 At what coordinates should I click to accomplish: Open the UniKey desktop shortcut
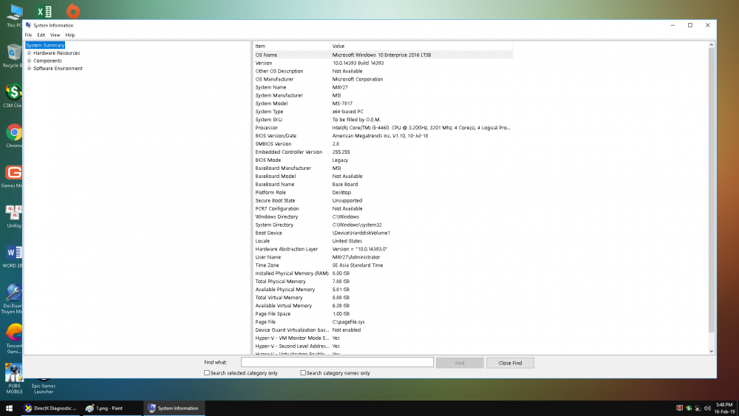(13, 213)
